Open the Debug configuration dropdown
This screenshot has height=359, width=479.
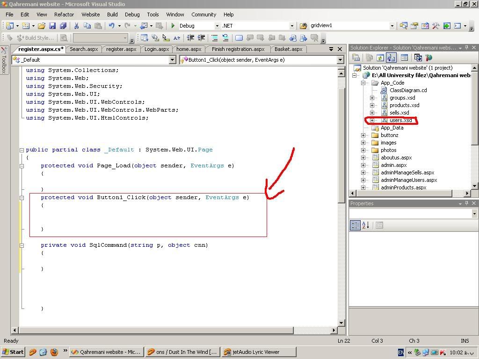(217, 26)
